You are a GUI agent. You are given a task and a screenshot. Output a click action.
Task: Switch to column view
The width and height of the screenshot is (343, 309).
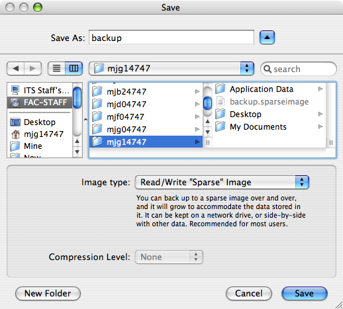point(73,68)
